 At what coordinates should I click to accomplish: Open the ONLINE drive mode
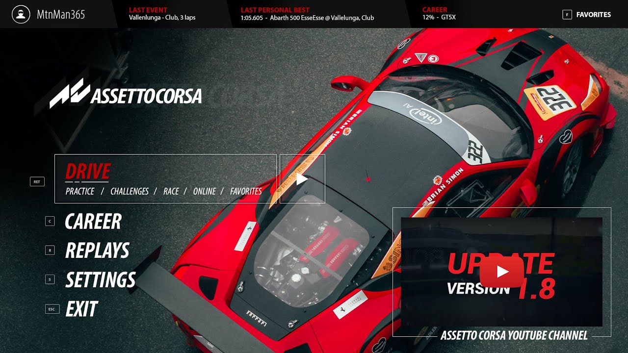click(x=205, y=191)
